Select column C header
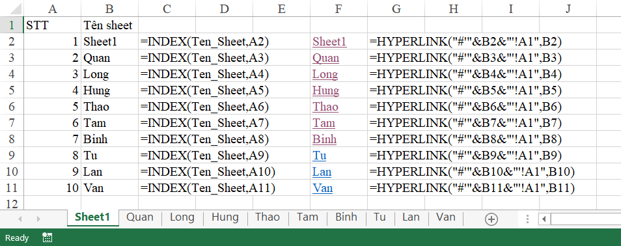Viewport: 621px width, 246px height. pyautogui.click(x=167, y=8)
